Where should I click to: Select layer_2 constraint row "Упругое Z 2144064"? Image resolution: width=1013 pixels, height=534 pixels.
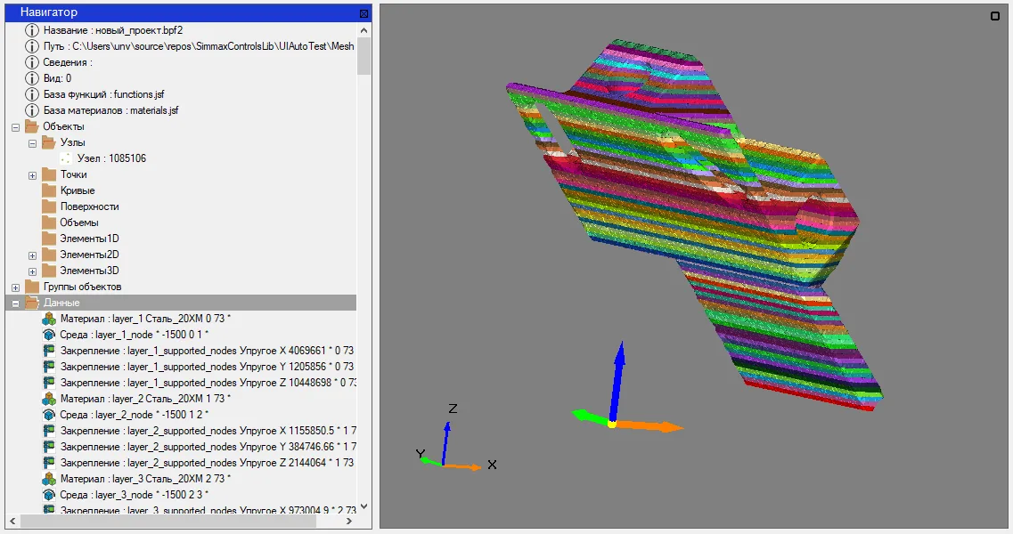[x=207, y=462]
